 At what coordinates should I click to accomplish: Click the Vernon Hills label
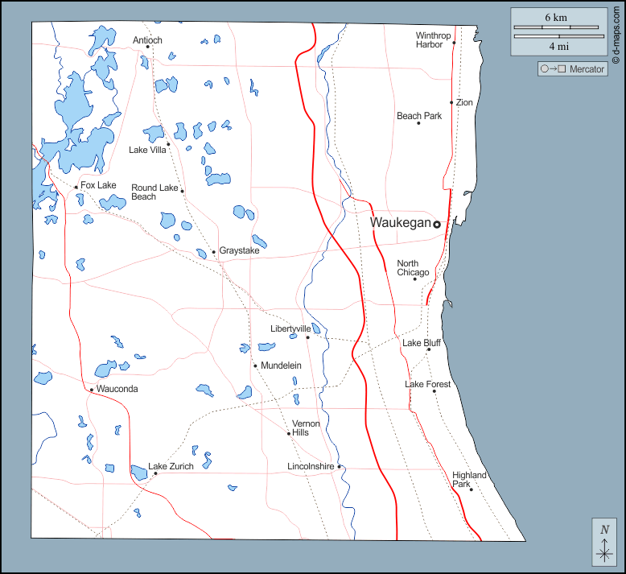[306, 428]
